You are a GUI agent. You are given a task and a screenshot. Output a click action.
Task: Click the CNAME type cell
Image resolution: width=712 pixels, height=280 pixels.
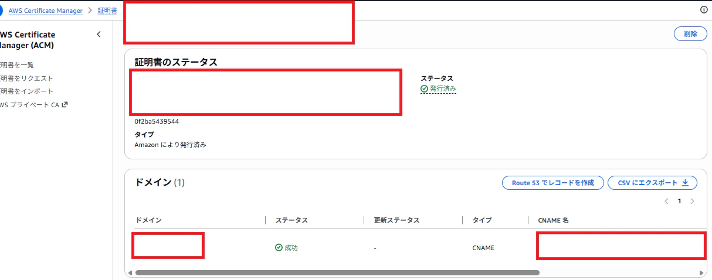click(483, 248)
